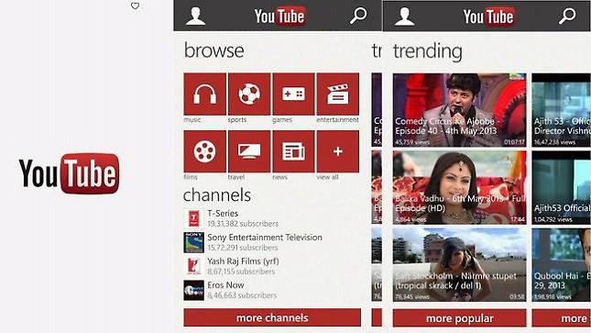Select Sony Entertainment Television channel name

point(265,238)
